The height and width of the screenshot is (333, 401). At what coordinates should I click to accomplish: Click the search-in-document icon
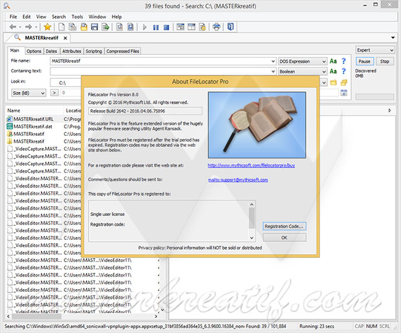coord(120,27)
